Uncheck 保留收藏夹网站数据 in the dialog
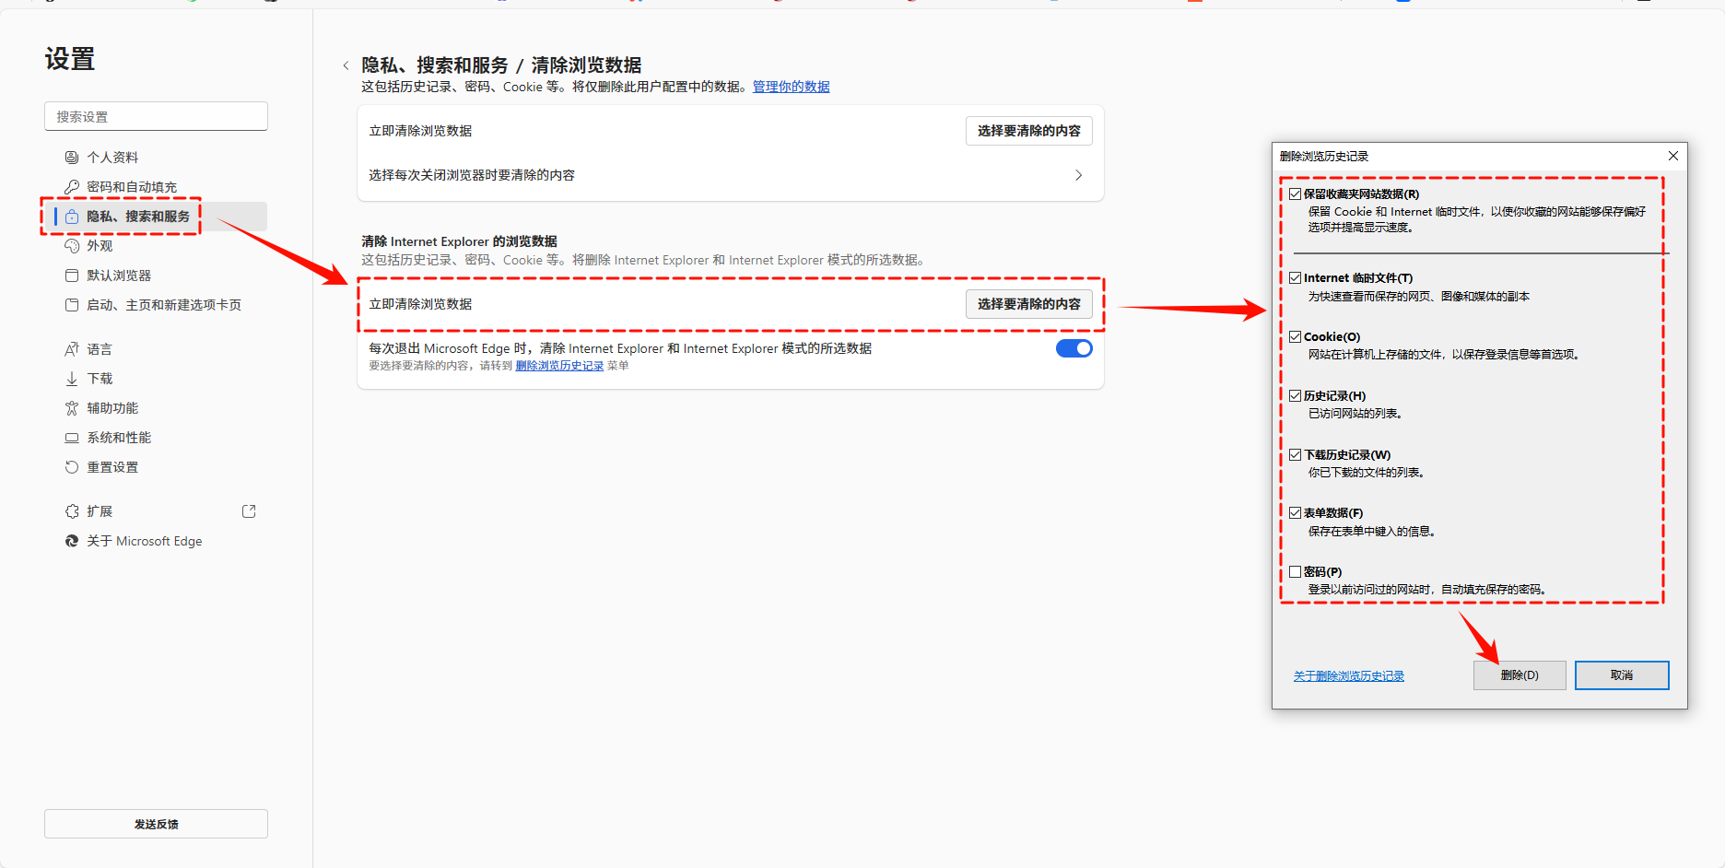Screen dimensions: 1725x868 [x=1296, y=194]
